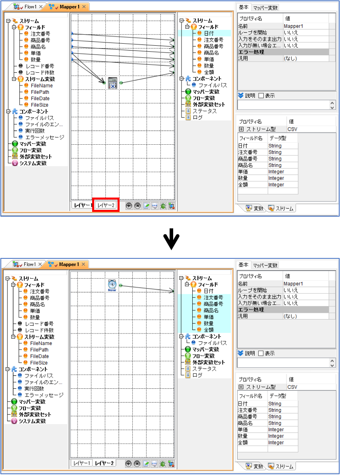
Task: Click the ストリーム tab at bottom of the lower panel
Action: 281,467
